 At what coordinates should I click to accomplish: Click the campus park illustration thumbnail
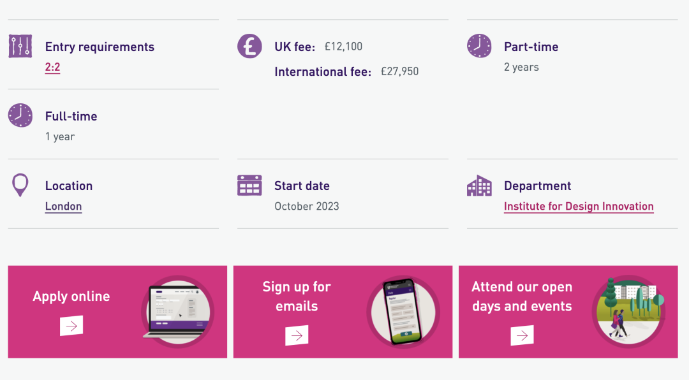tap(628, 312)
